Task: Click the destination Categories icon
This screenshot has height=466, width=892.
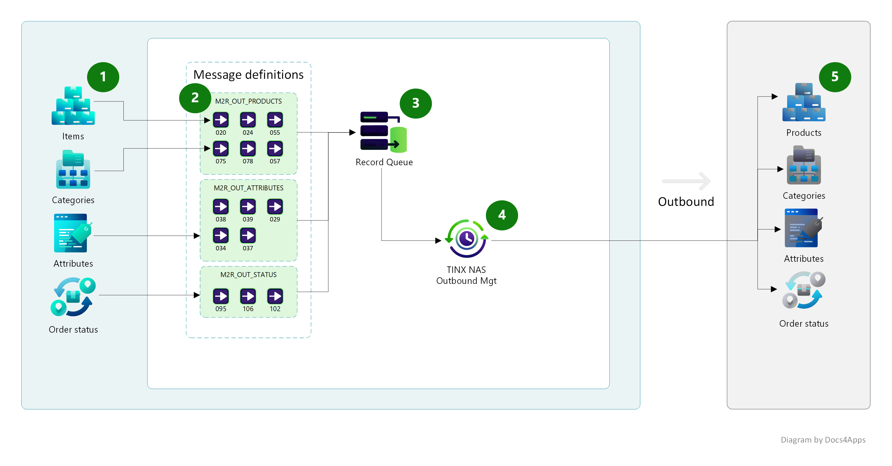Action: coord(804,165)
